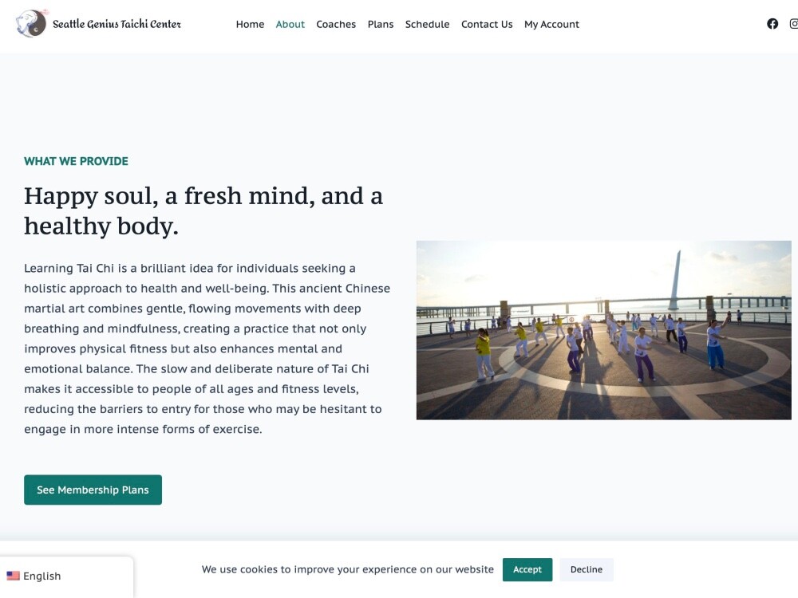
Task: Open the Home menu item
Action: 250,25
